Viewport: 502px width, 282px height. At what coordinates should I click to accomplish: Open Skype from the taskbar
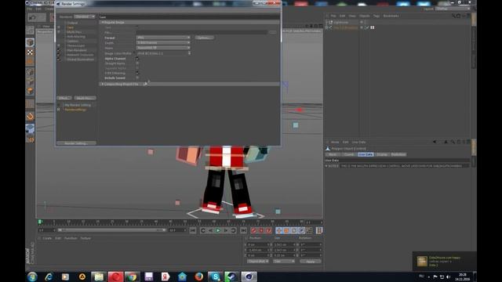(216, 277)
